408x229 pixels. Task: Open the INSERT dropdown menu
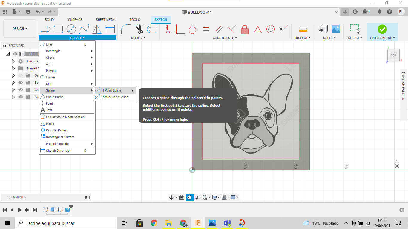click(x=329, y=38)
